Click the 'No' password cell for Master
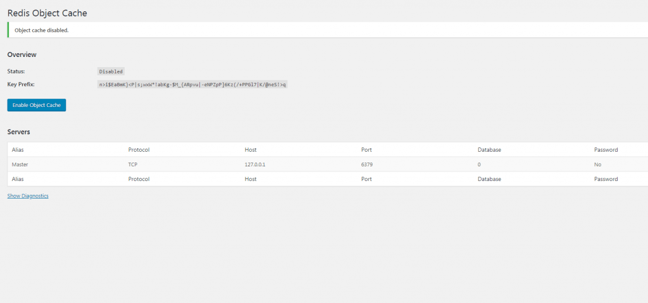The height and width of the screenshot is (303, 648). pos(597,164)
